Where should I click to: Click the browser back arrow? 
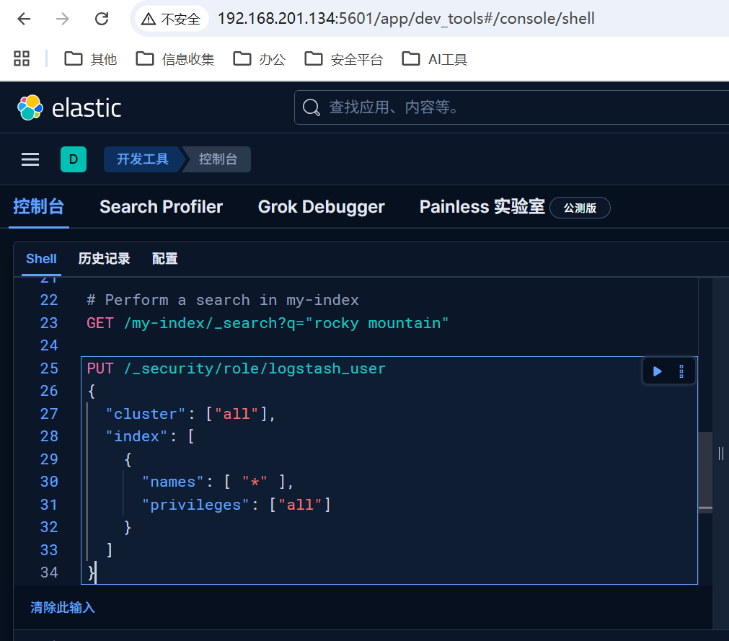(24, 19)
